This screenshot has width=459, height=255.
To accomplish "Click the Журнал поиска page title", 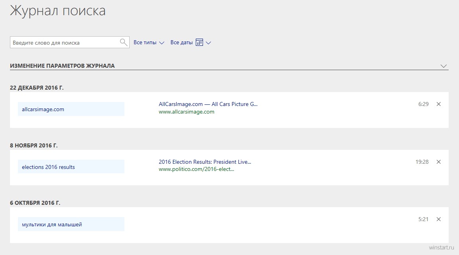I will pyautogui.click(x=58, y=11).
